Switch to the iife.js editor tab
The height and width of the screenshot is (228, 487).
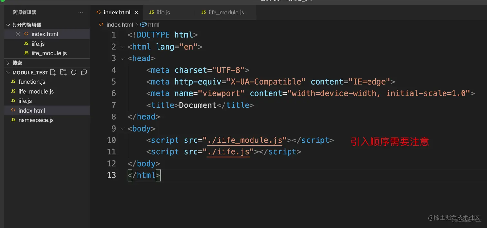click(169, 13)
